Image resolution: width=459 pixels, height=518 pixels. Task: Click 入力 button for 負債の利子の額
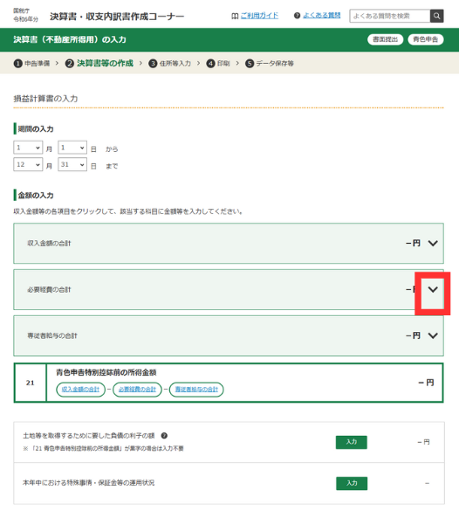coord(352,442)
